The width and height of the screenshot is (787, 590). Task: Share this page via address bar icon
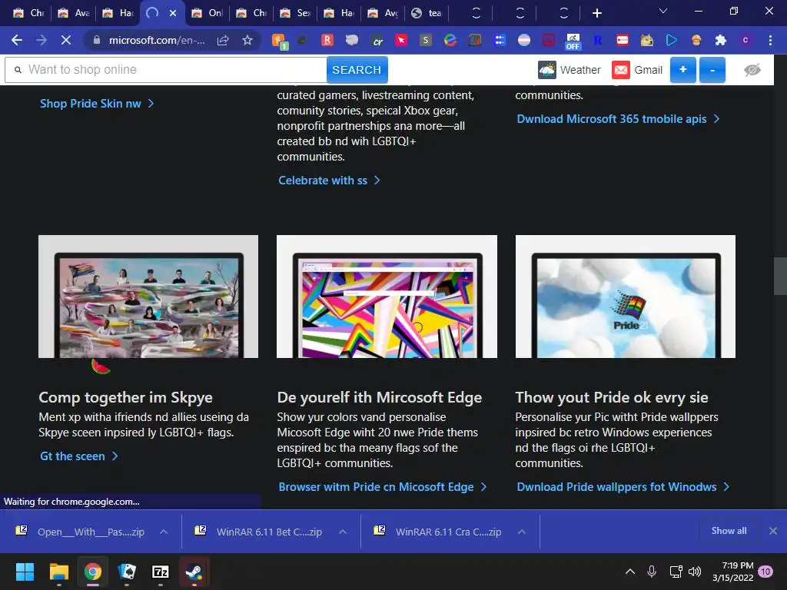point(223,40)
